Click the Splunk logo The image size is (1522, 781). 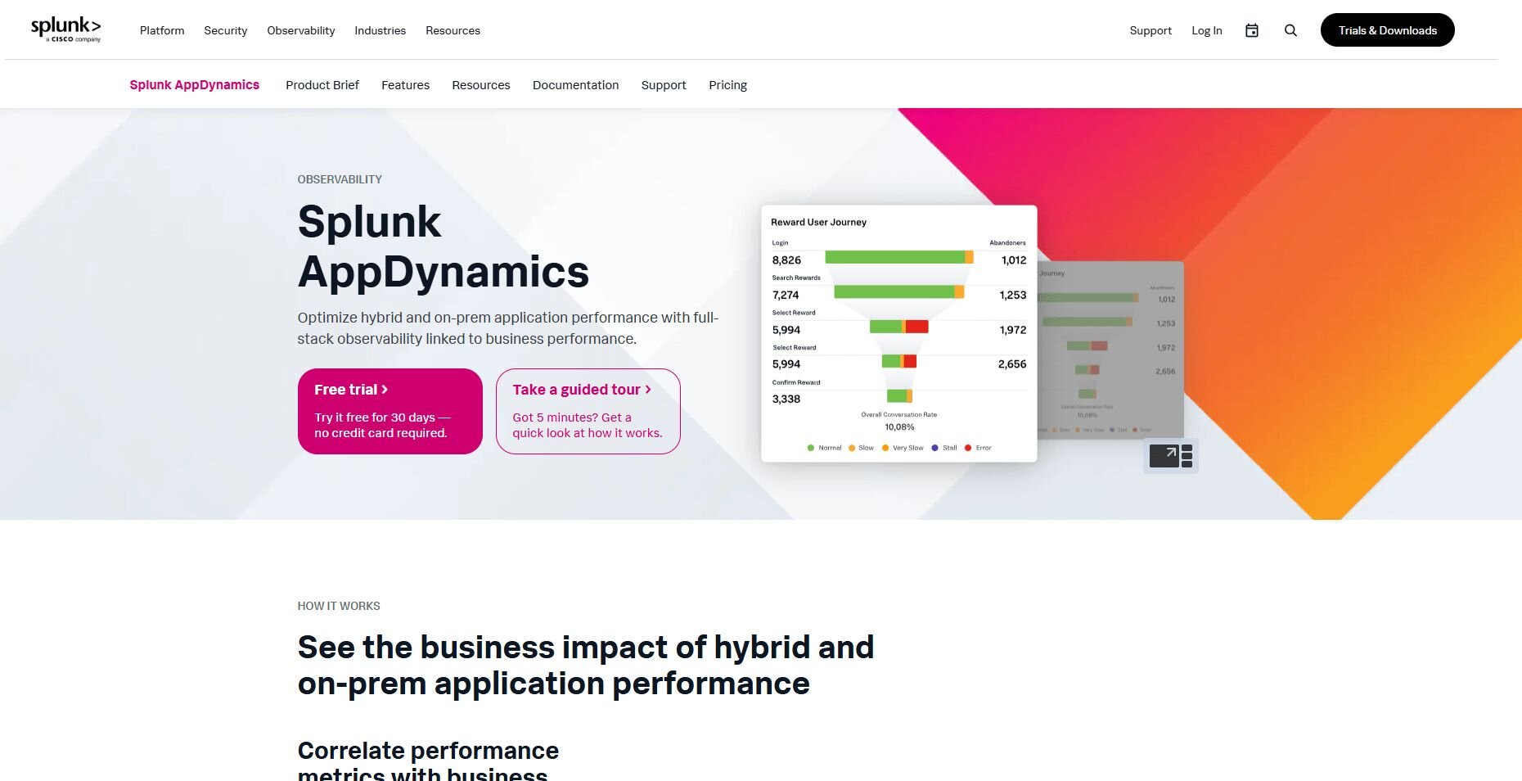[x=65, y=29]
